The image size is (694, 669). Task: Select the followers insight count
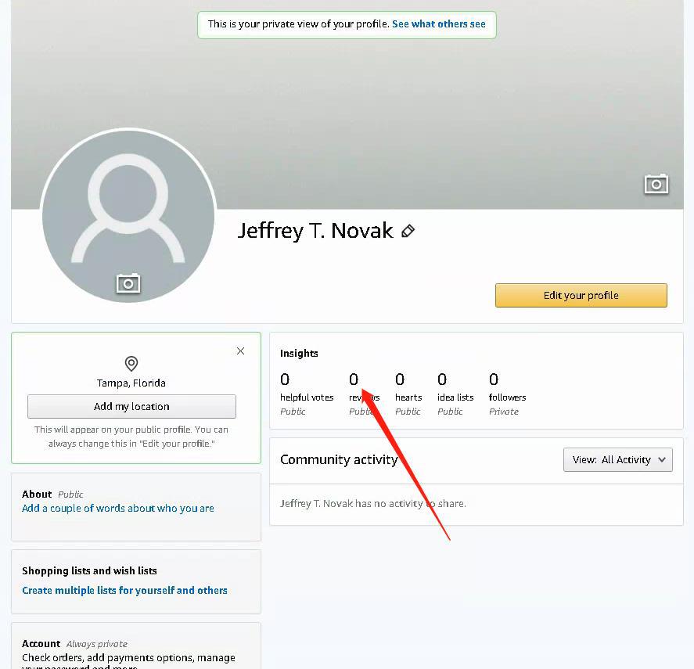point(494,379)
